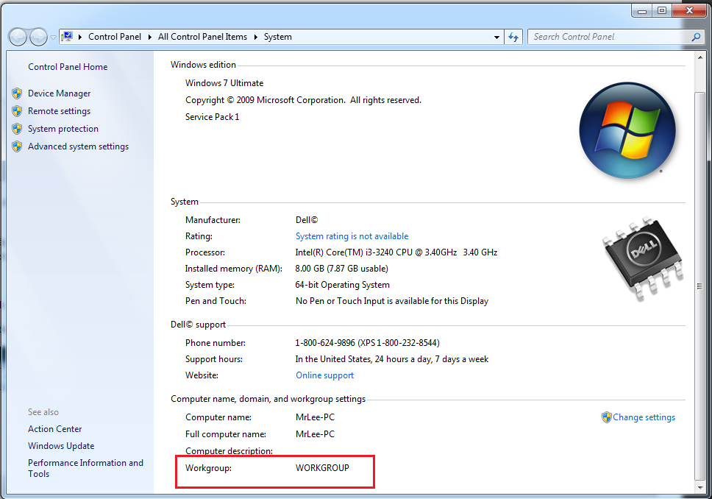Open Advanced system settings
This screenshot has height=499, width=712.
pyautogui.click(x=78, y=146)
